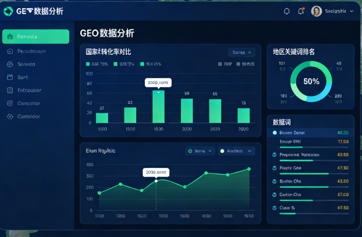Toggle the gray 196P legend checkbox
This screenshot has width=362, height=237.
click(220, 64)
